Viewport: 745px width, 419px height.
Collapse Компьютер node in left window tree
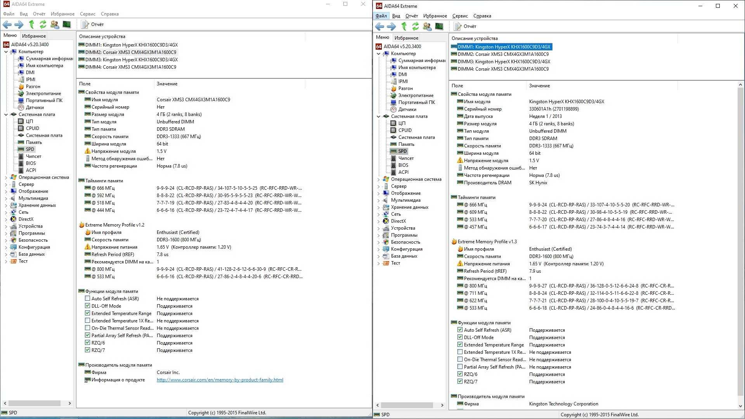(6, 52)
